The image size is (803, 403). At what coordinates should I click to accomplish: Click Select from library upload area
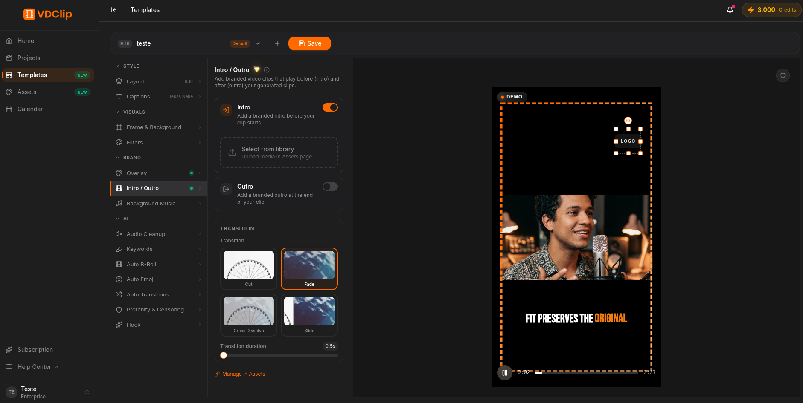[279, 153]
